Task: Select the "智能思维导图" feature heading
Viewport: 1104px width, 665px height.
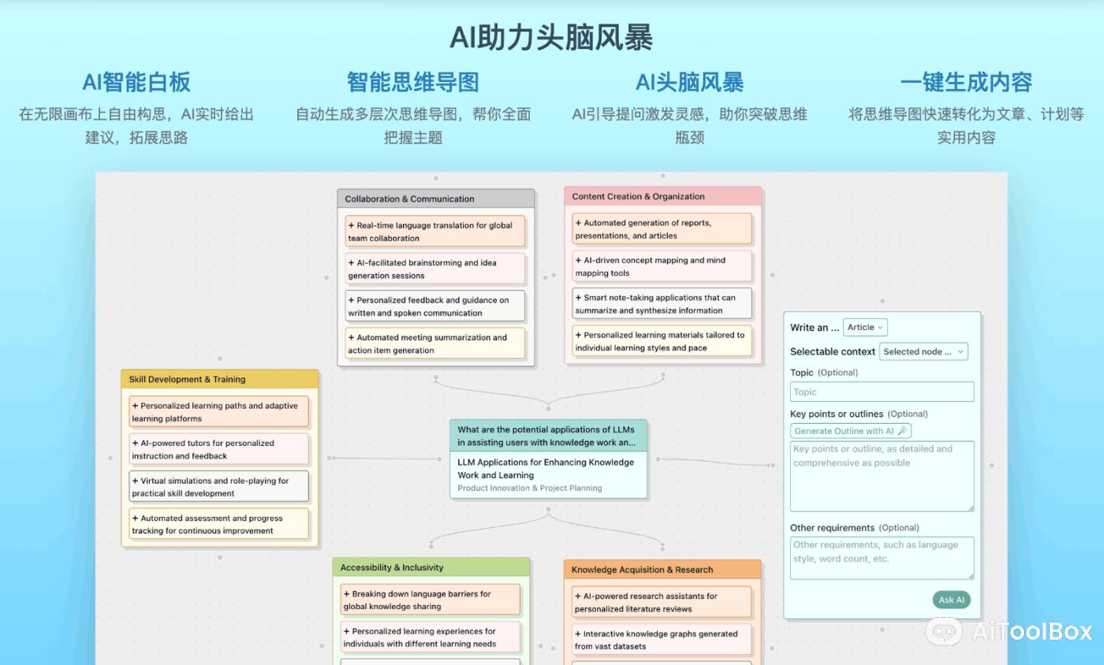Action: 412,81
